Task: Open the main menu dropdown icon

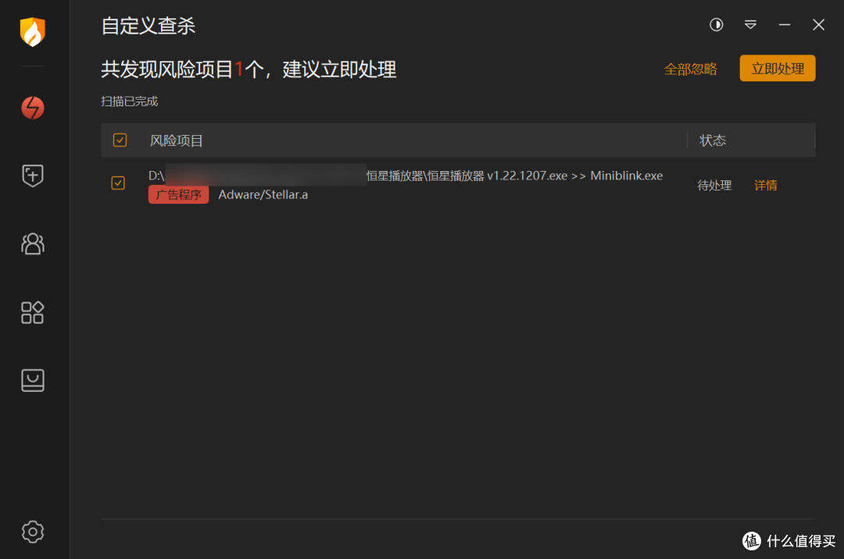Action: point(750,25)
